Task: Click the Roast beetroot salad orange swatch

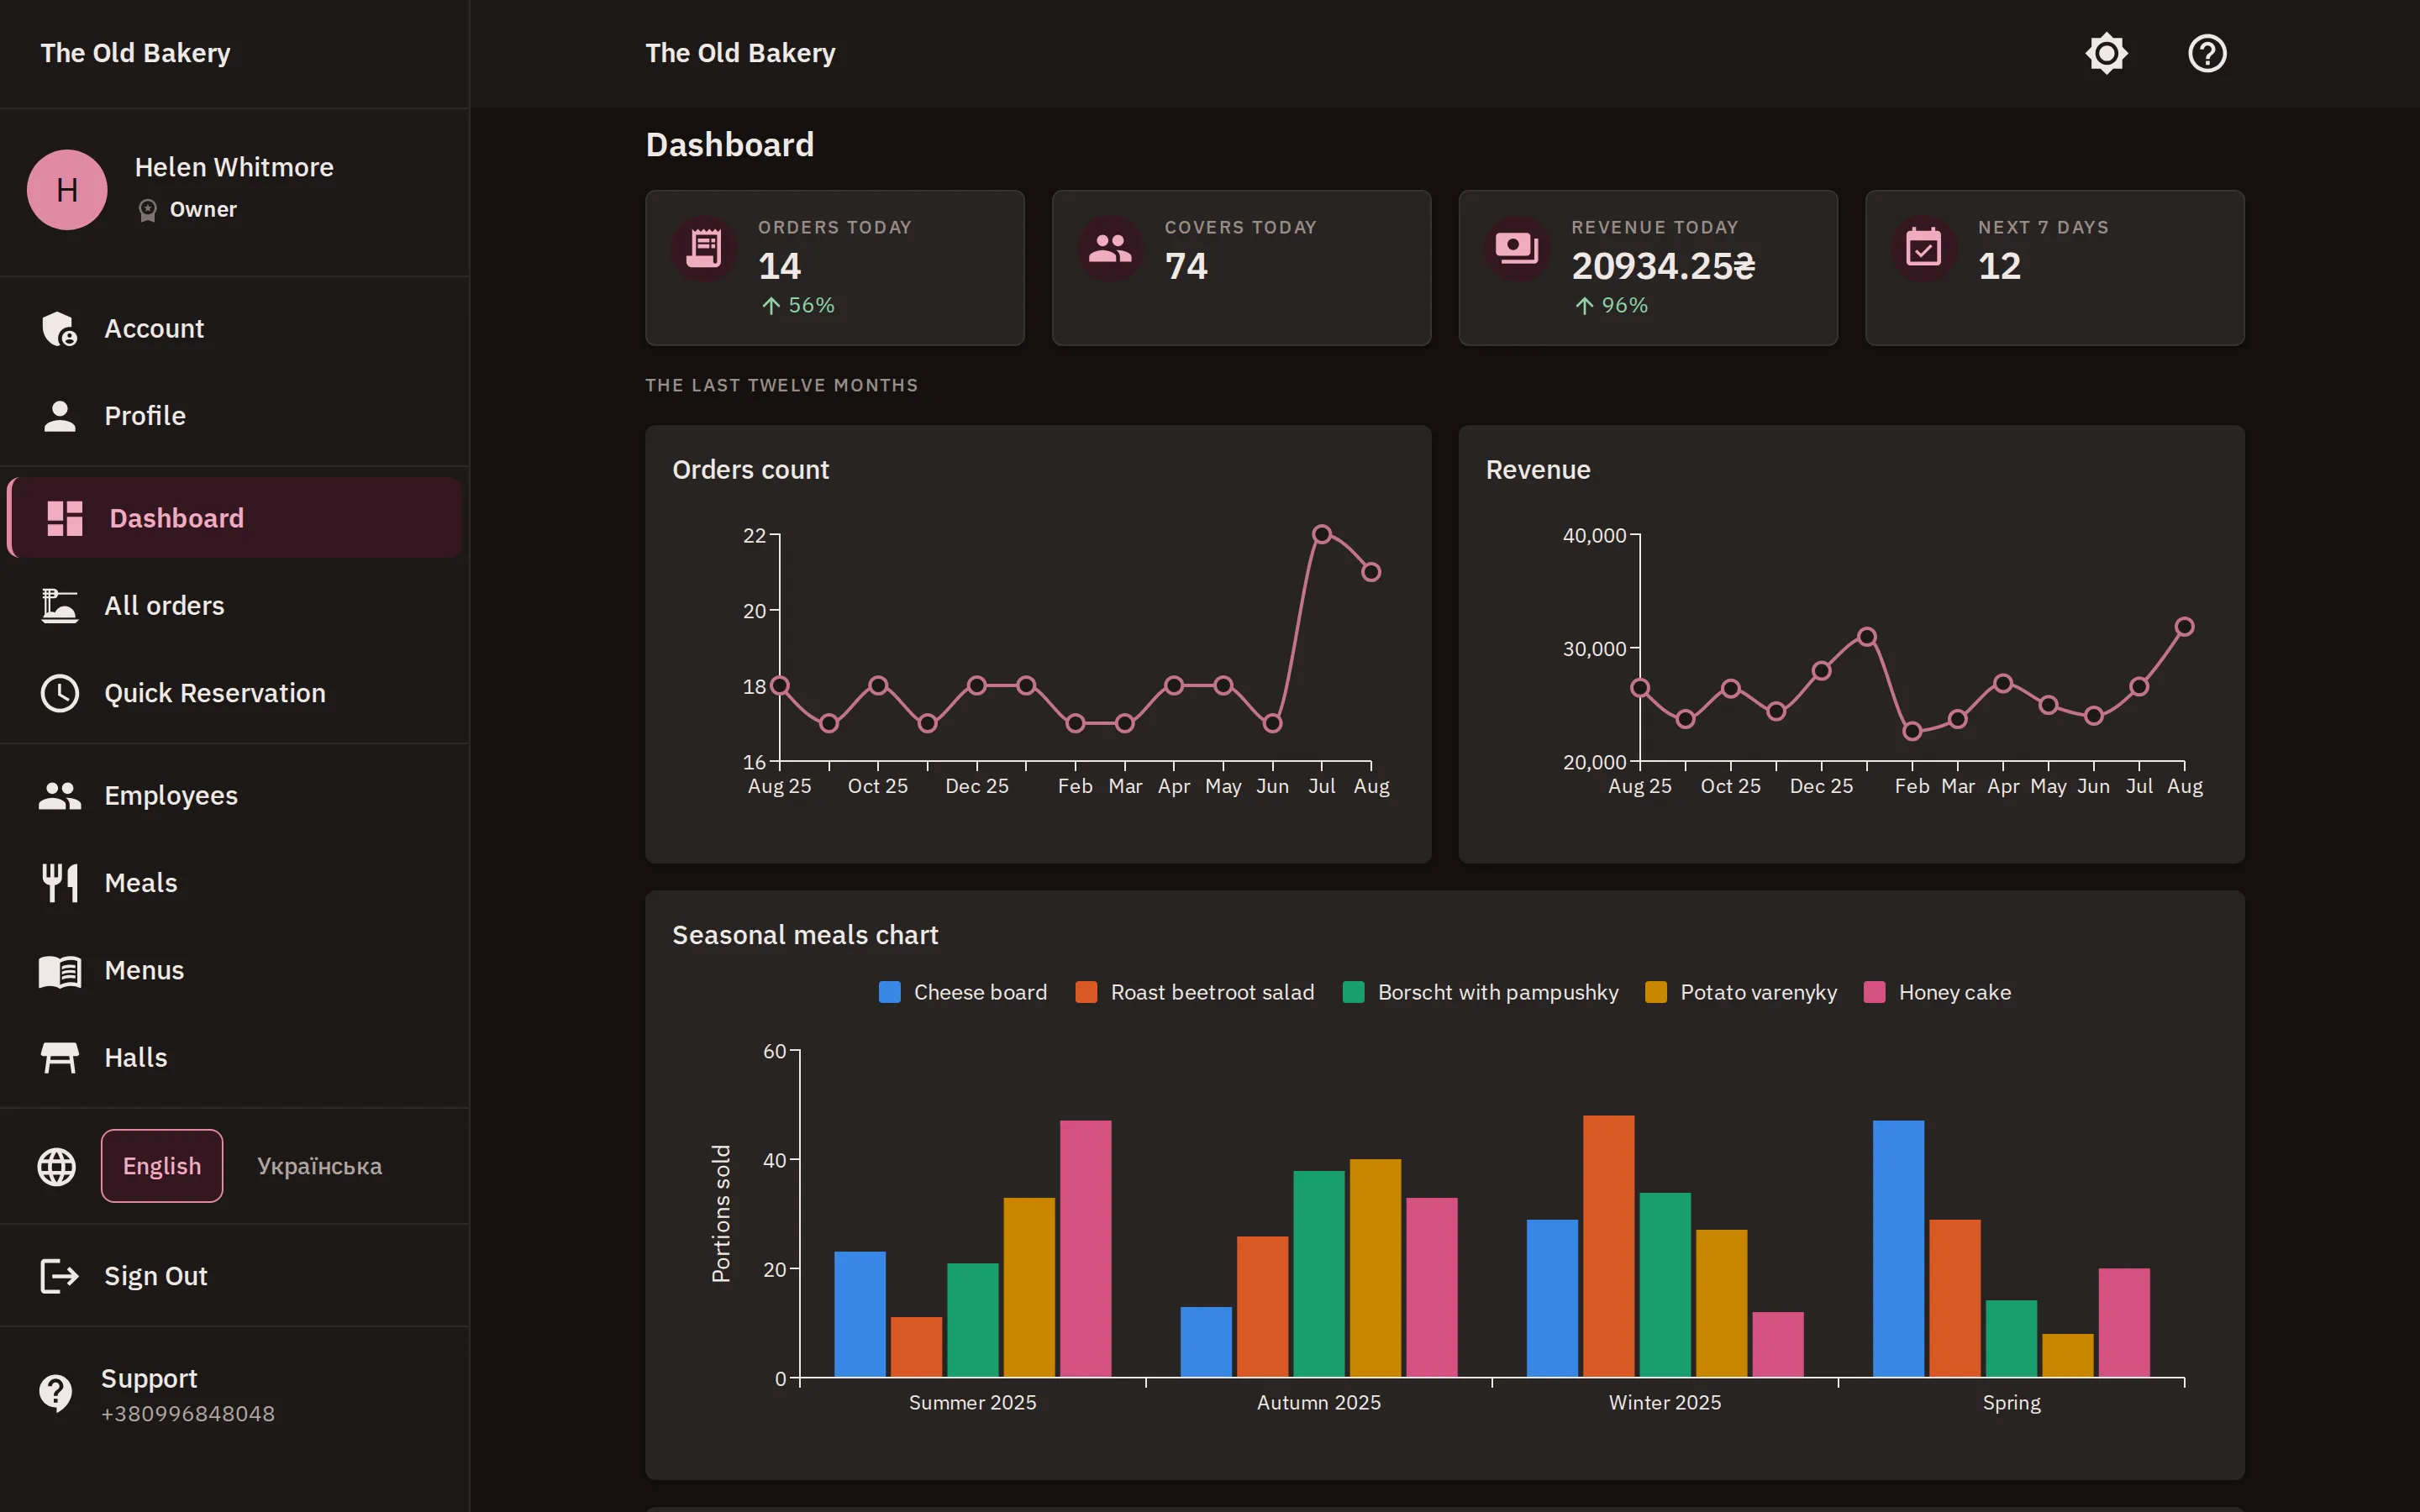Action: (1086, 992)
